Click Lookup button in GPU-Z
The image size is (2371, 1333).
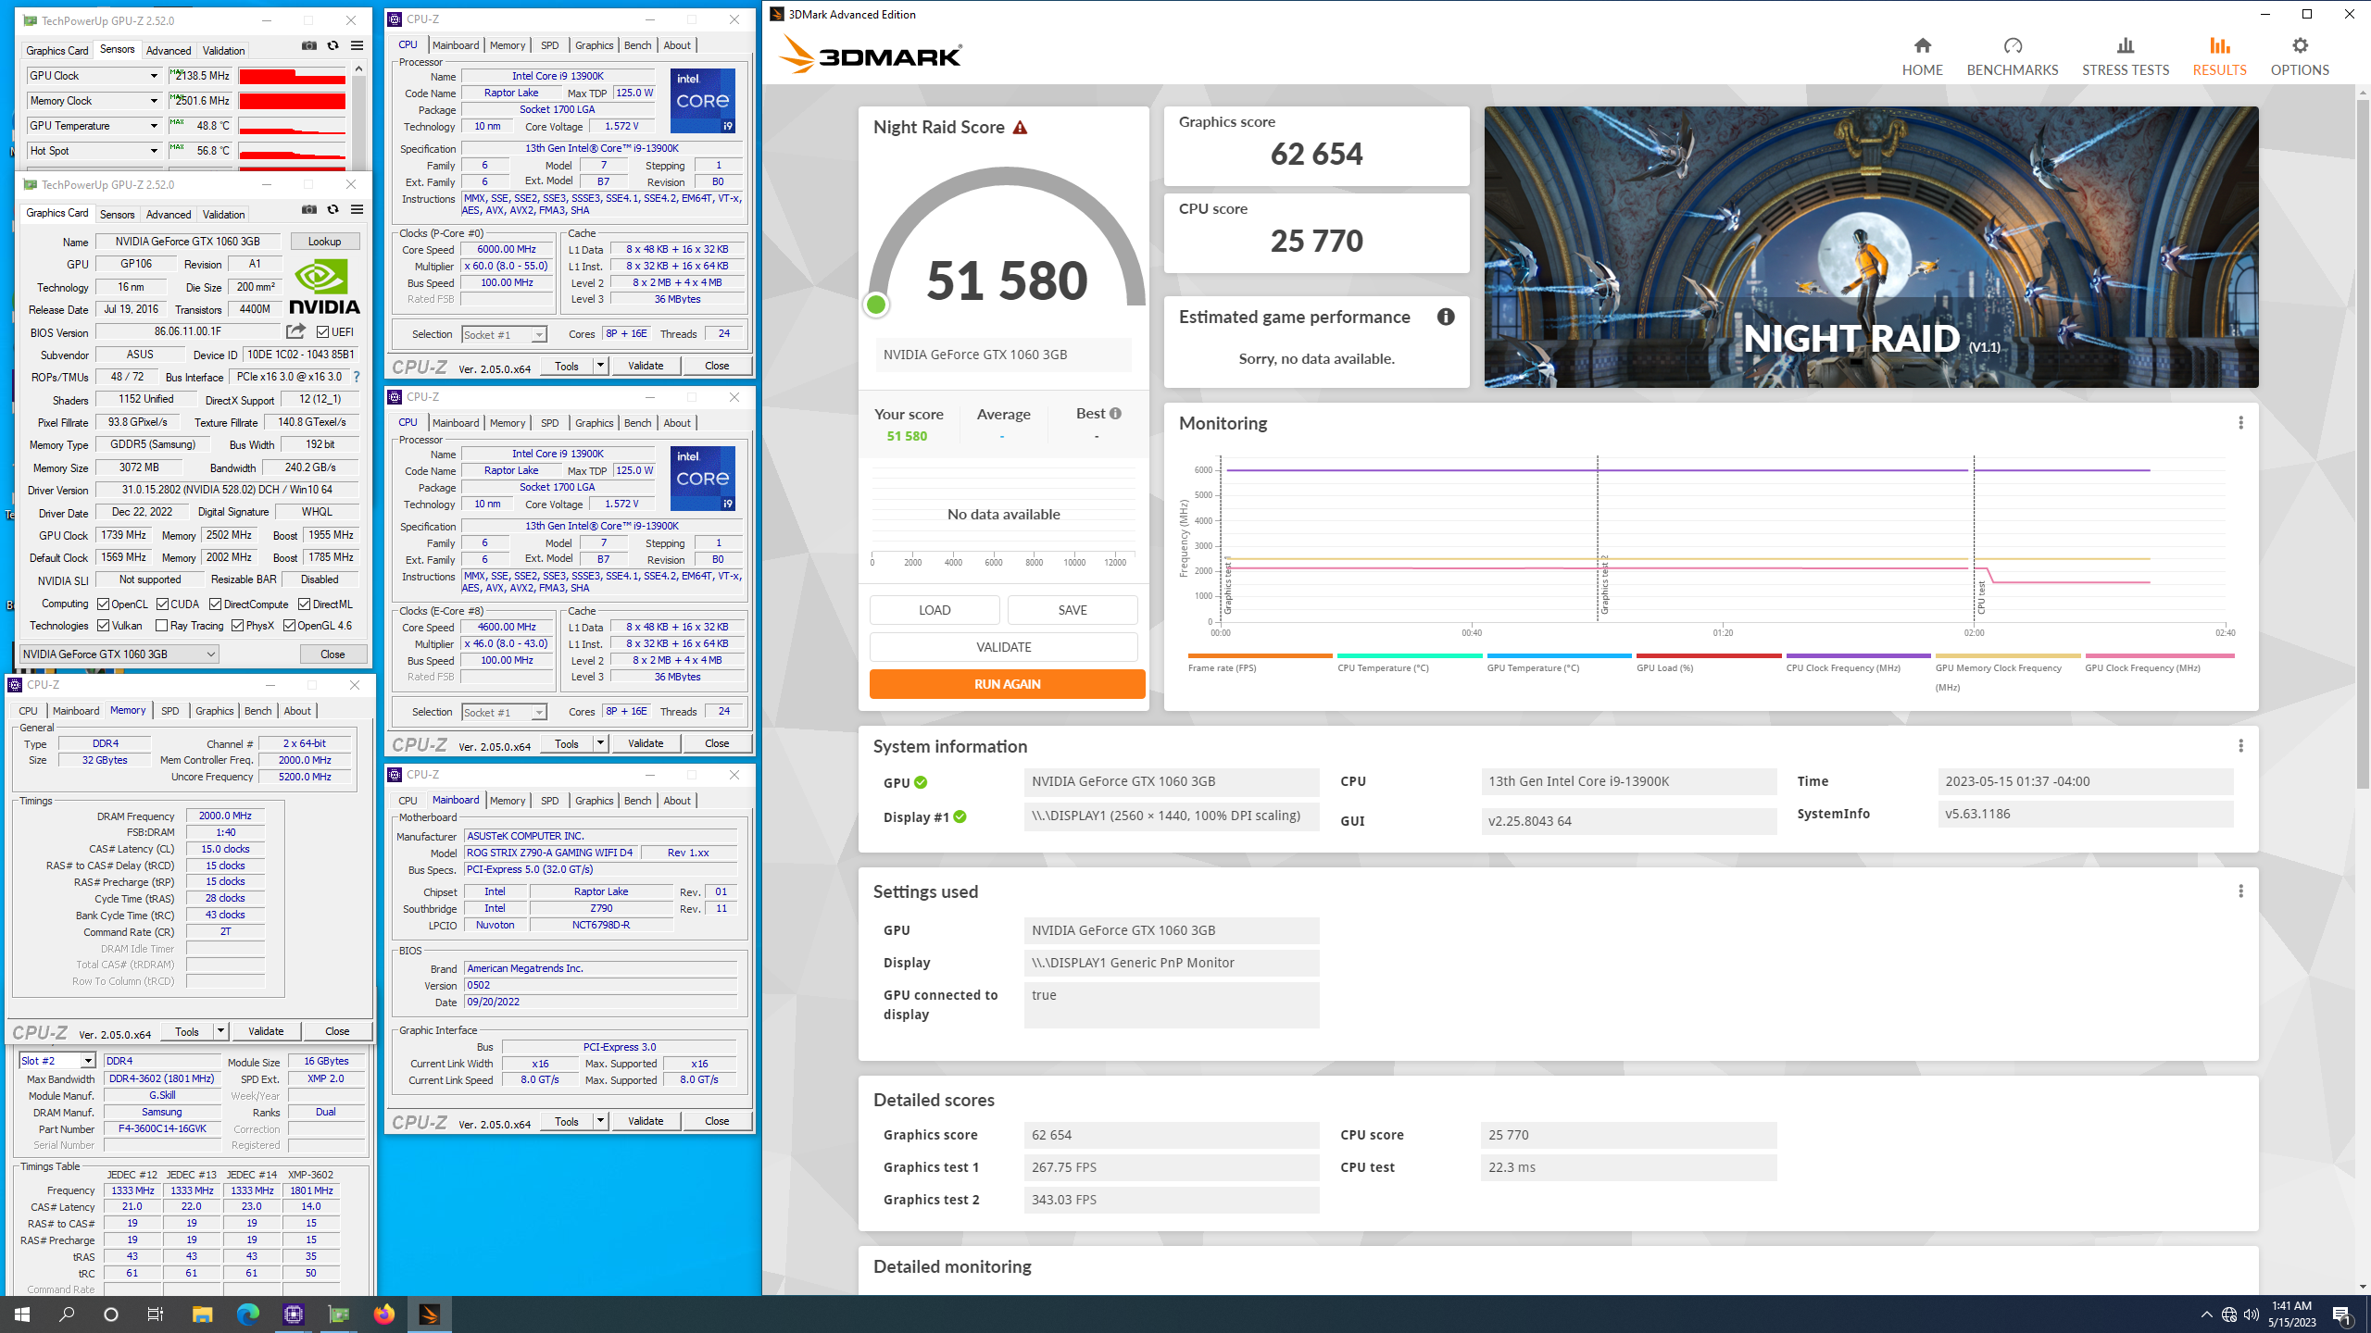coord(324,242)
